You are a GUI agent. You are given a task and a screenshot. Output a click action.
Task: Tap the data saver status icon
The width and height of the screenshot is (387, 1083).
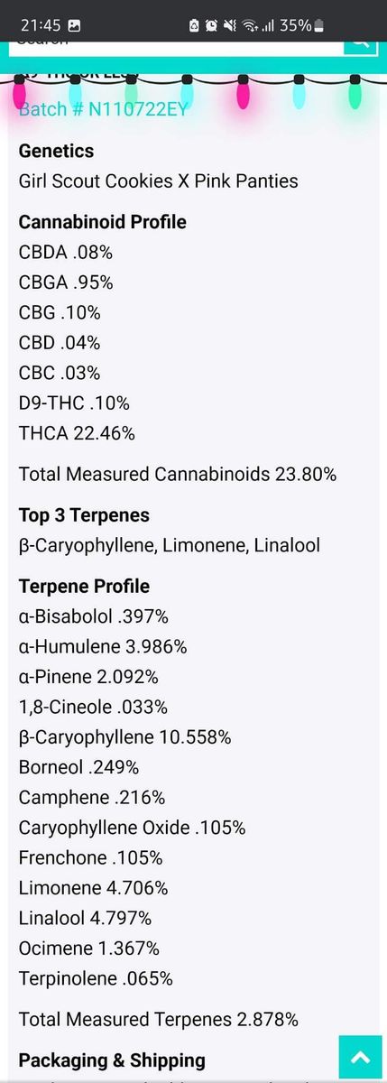click(x=193, y=25)
